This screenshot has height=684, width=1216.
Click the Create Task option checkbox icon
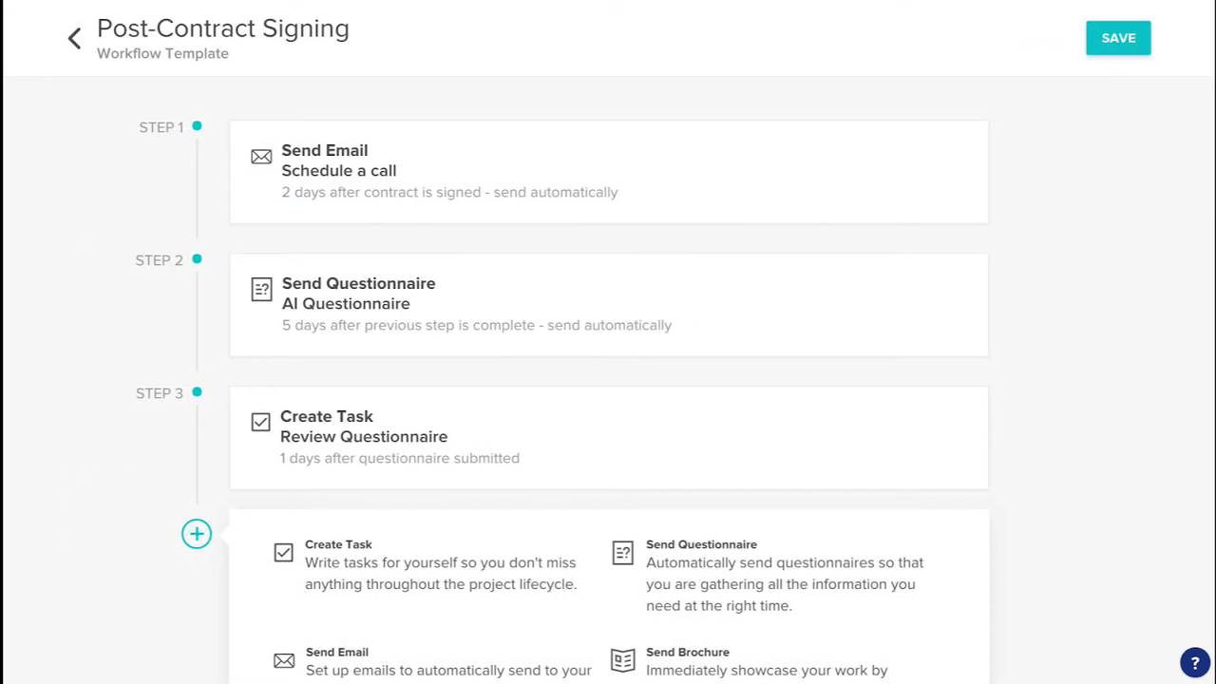pos(283,553)
